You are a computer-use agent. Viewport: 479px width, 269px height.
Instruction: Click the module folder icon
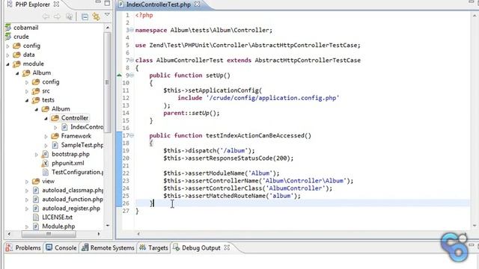tap(16, 64)
